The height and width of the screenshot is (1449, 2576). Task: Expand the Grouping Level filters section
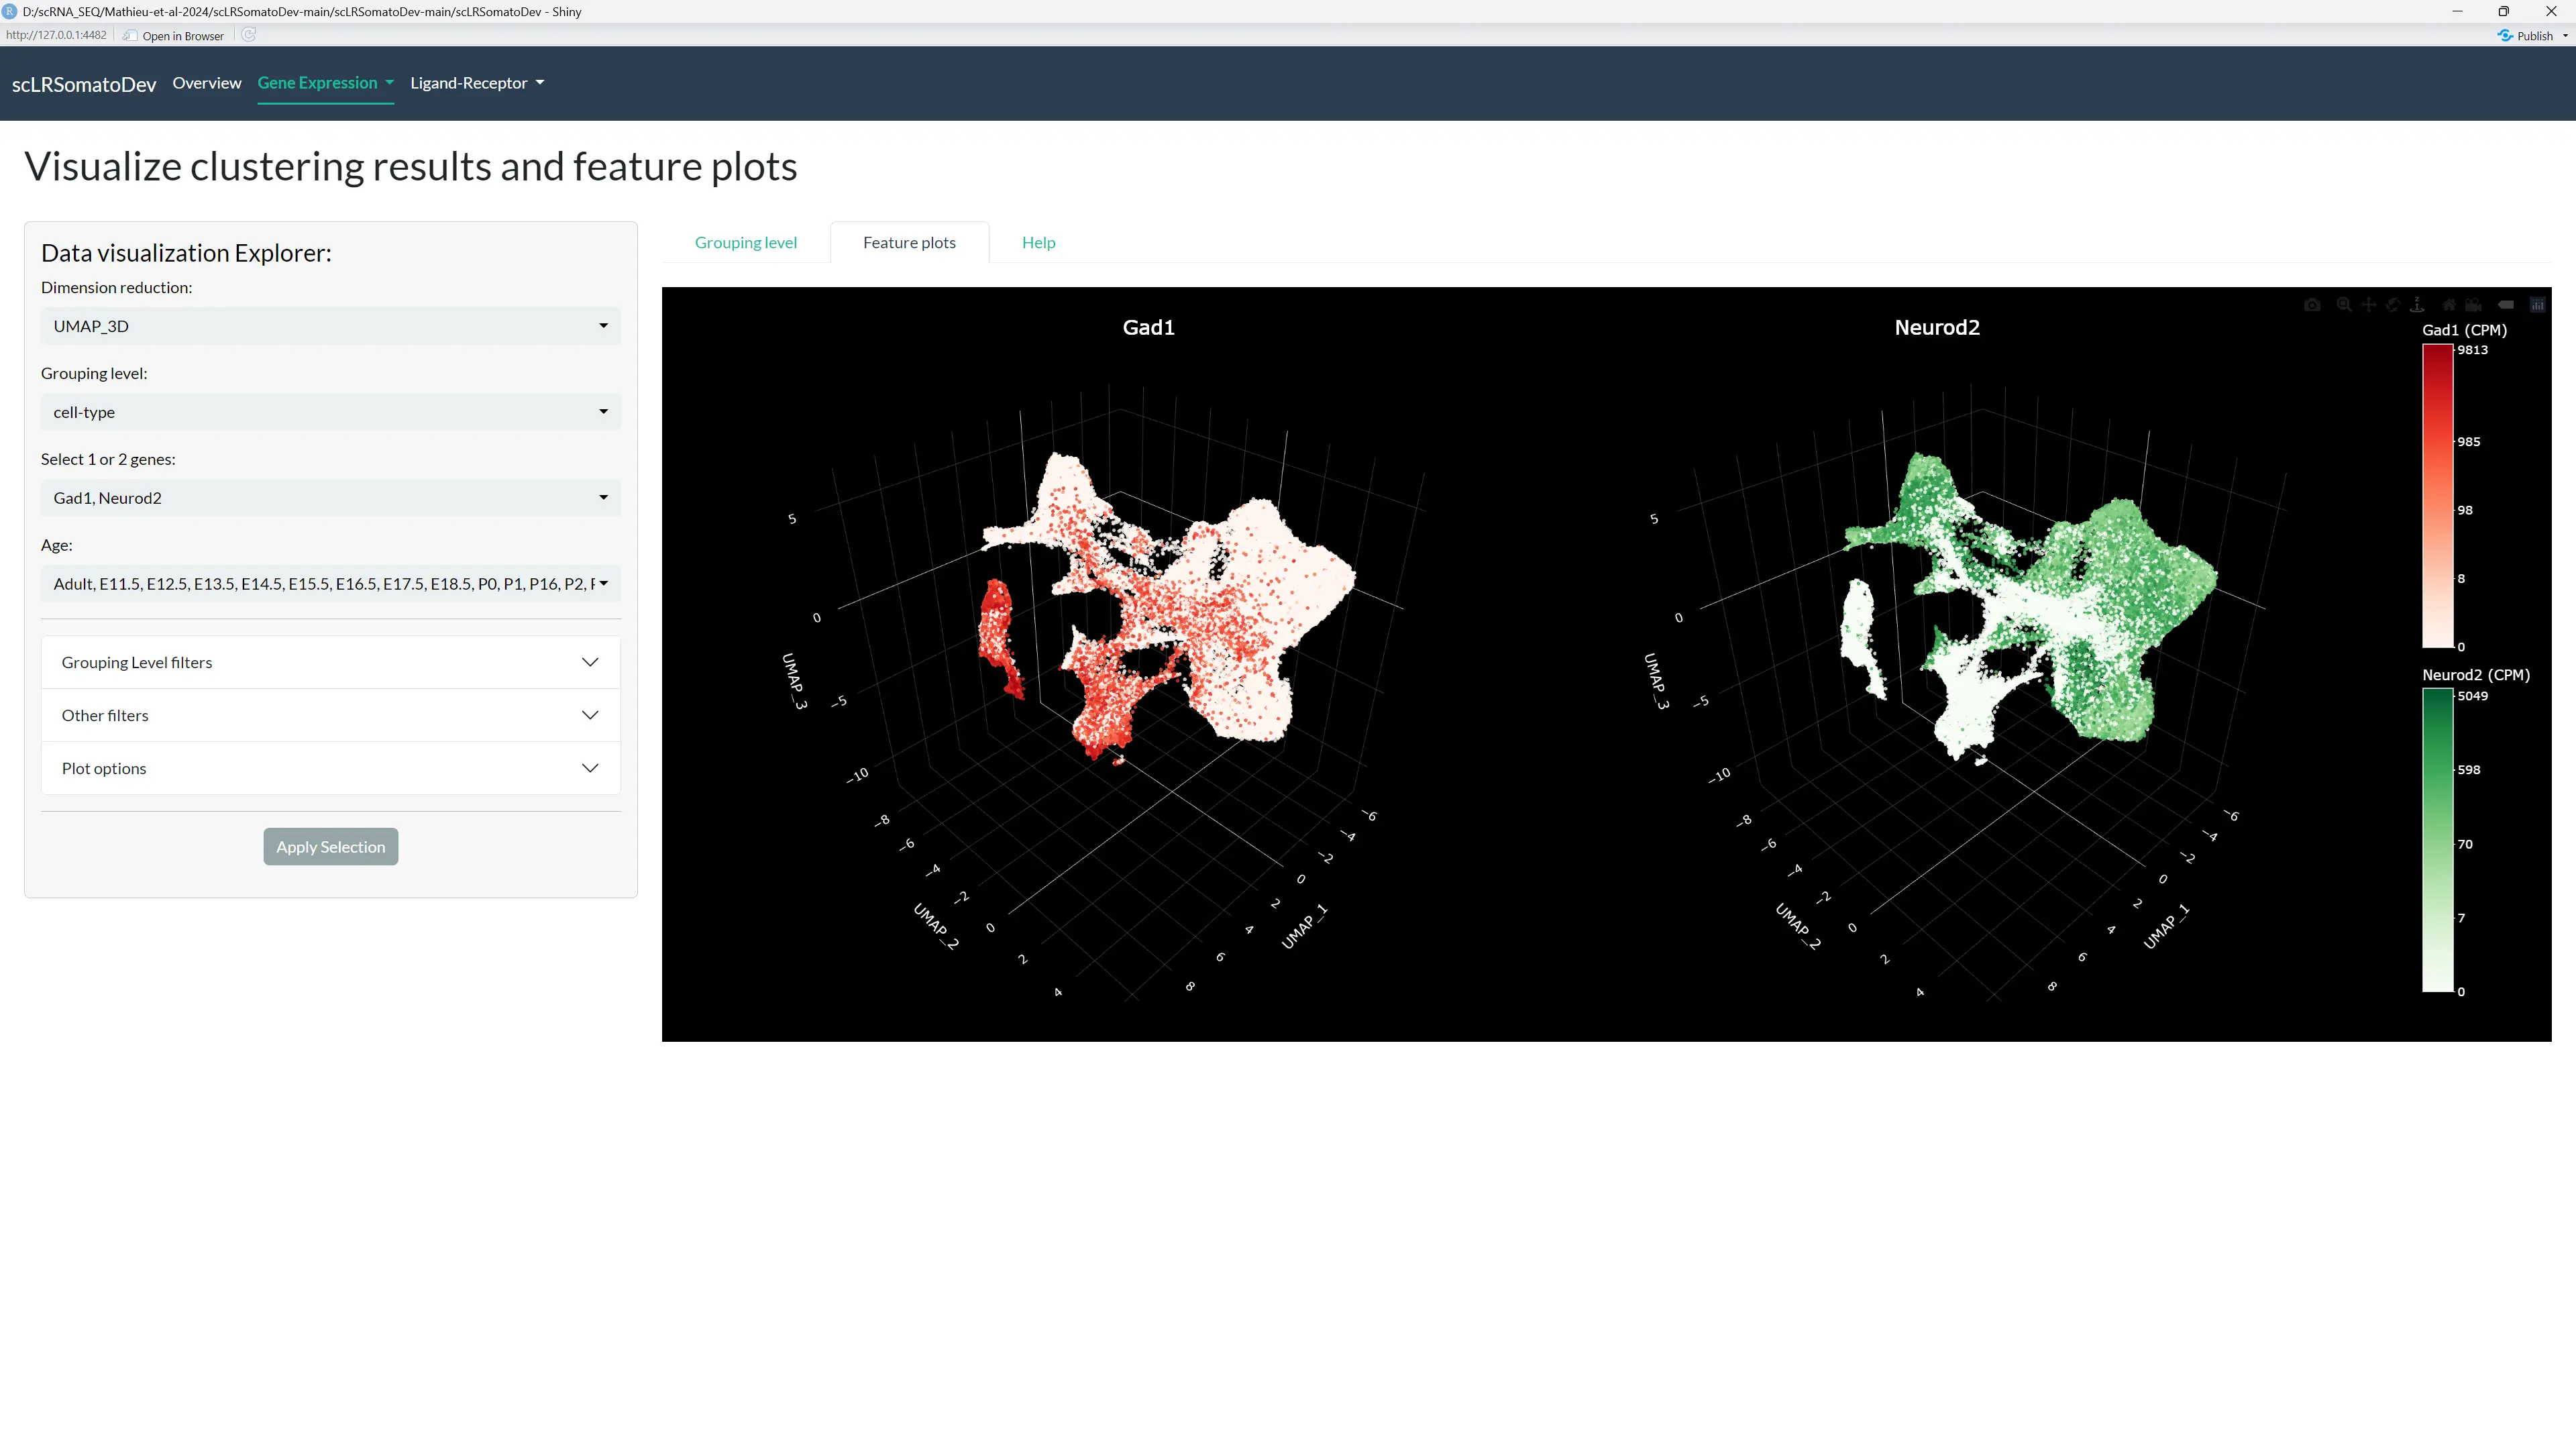pyautogui.click(x=330, y=661)
